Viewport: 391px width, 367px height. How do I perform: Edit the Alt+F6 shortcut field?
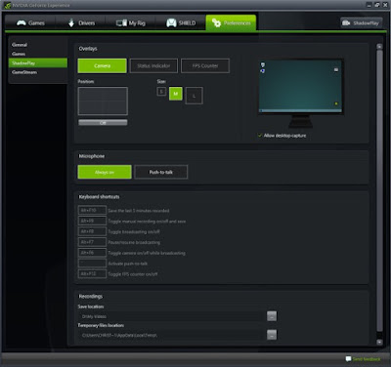pyautogui.click(x=92, y=253)
